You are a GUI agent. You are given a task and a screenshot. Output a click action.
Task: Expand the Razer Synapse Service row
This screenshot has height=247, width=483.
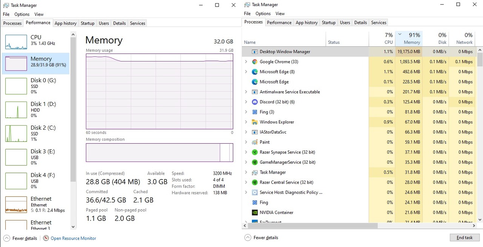pos(246,152)
